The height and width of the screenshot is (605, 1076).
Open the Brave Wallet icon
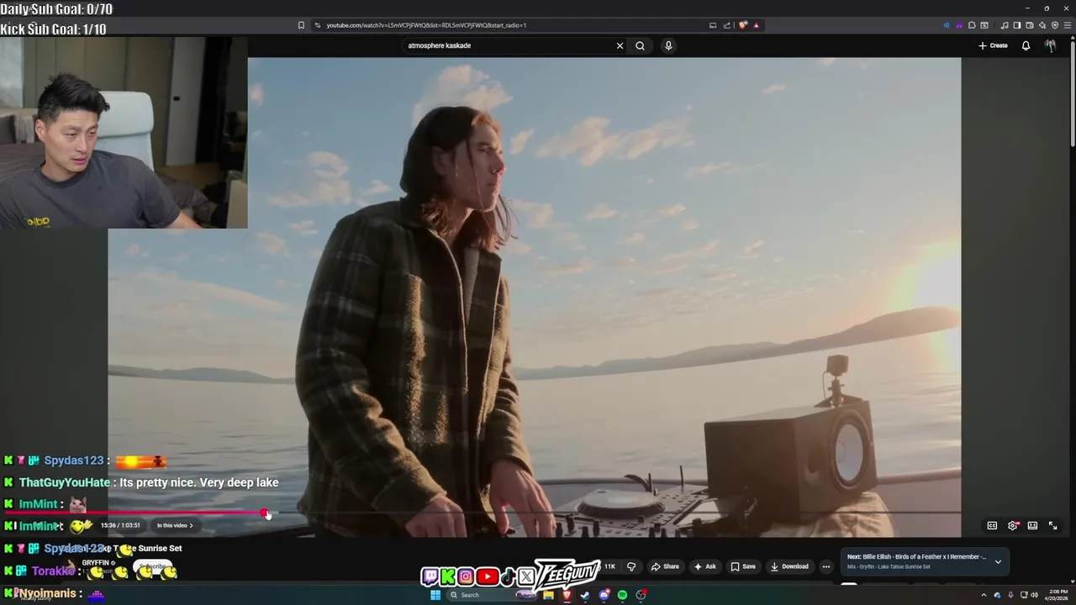pos(1030,25)
